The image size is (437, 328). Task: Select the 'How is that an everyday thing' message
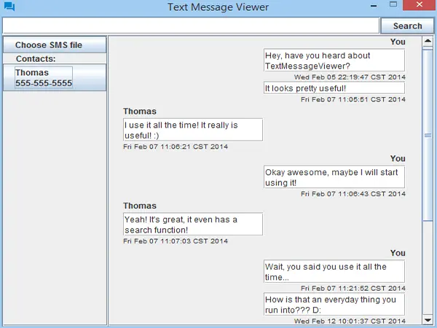pos(334,304)
